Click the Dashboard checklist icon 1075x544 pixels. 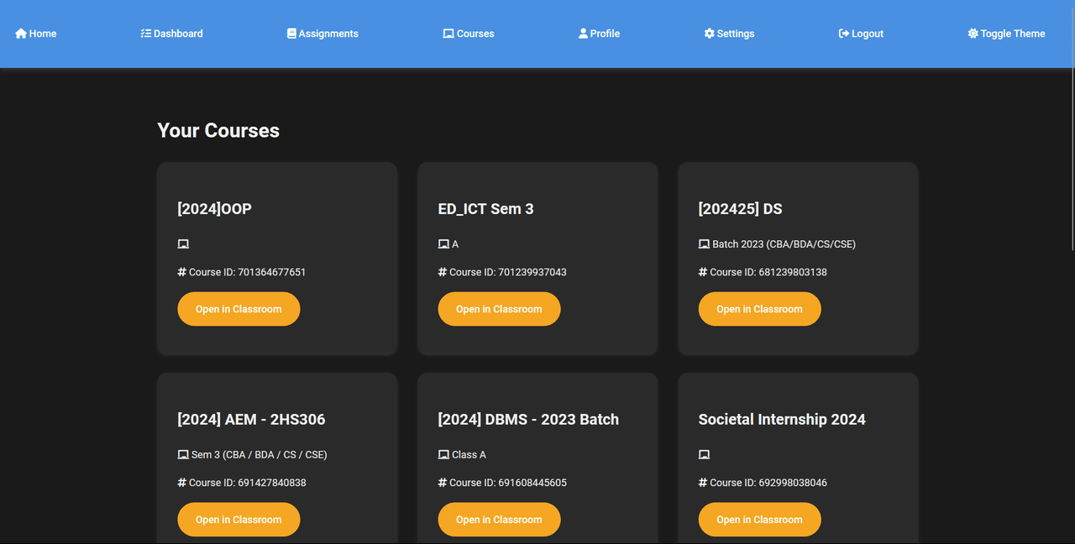pyautogui.click(x=145, y=34)
